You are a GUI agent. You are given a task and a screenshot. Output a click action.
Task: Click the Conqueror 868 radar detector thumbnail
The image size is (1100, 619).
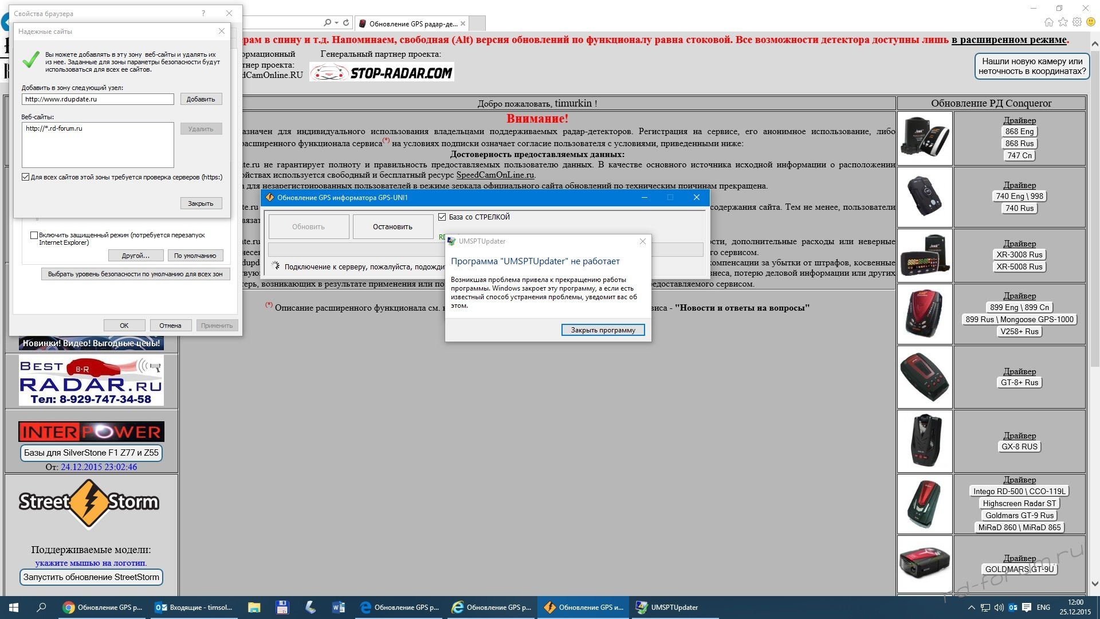point(925,138)
